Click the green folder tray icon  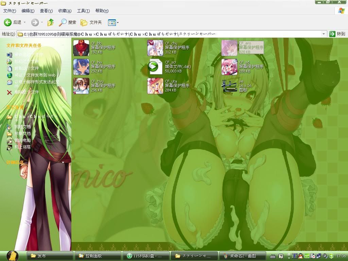307,256
